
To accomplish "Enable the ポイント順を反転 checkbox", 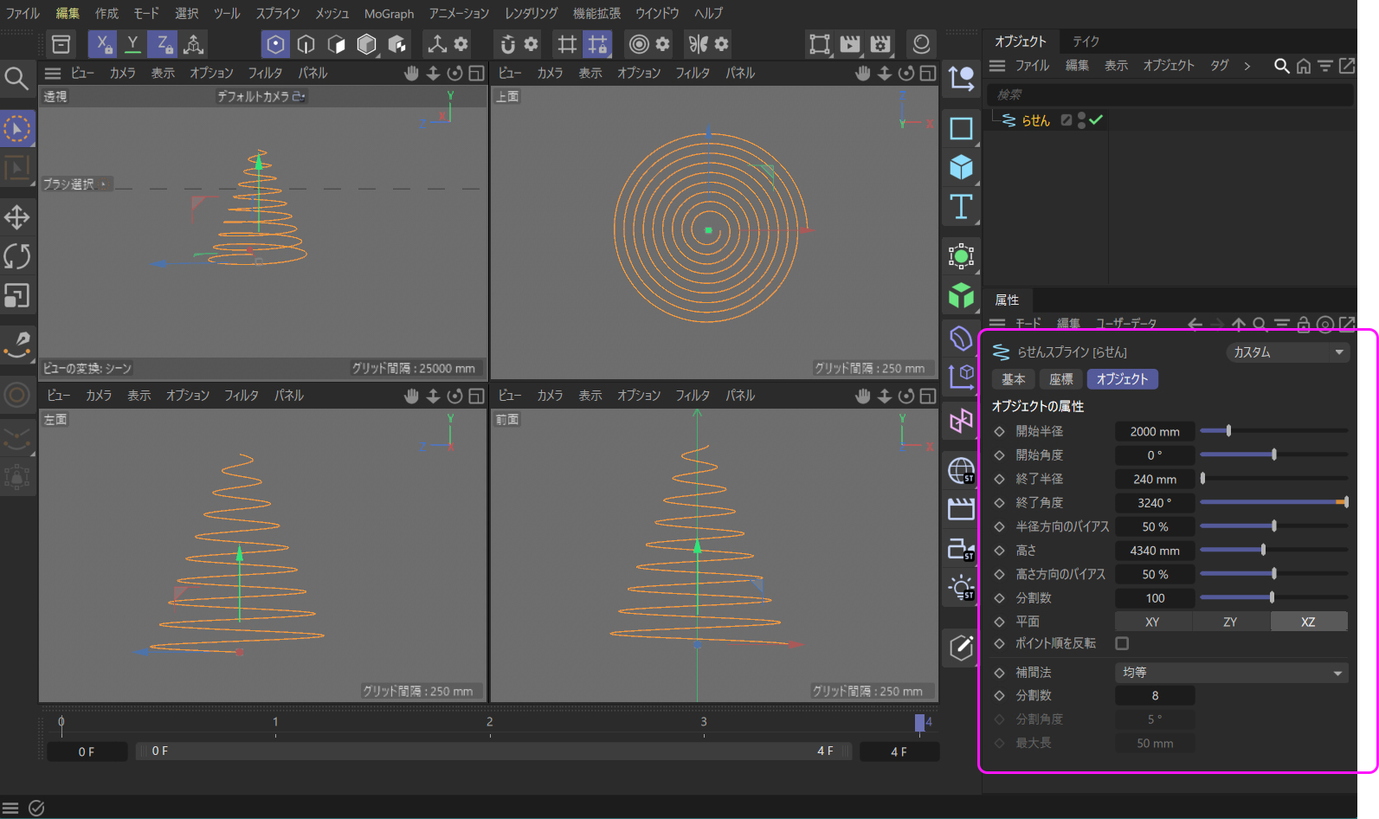I will click(x=1122, y=643).
